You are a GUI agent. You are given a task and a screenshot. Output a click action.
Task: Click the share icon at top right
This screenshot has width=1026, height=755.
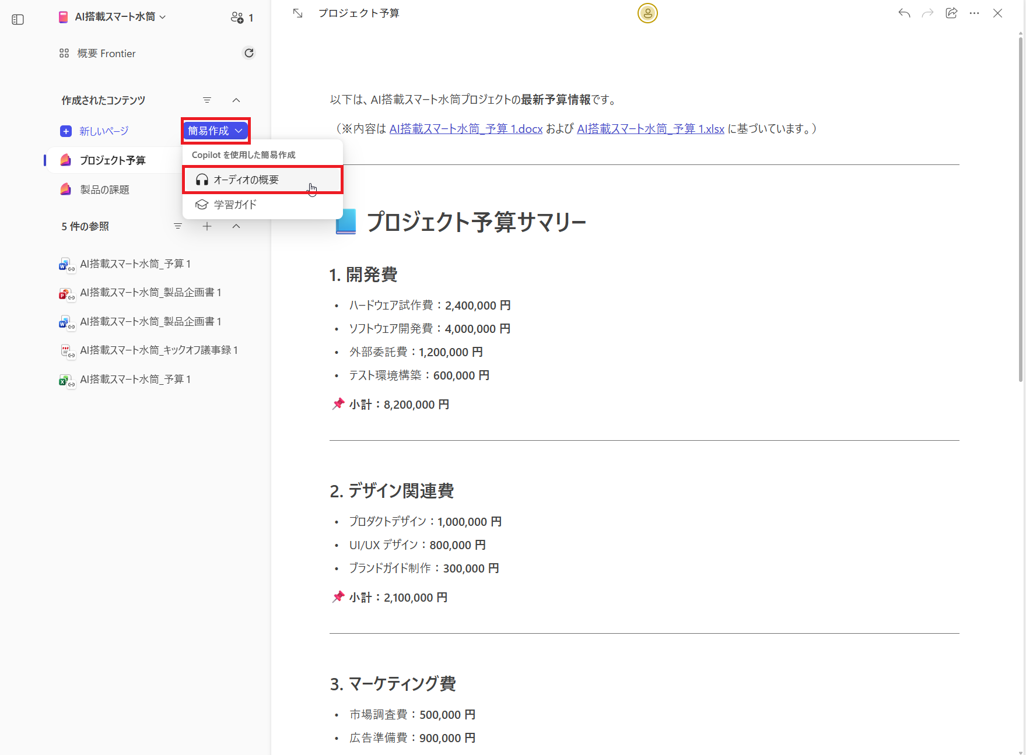951,13
